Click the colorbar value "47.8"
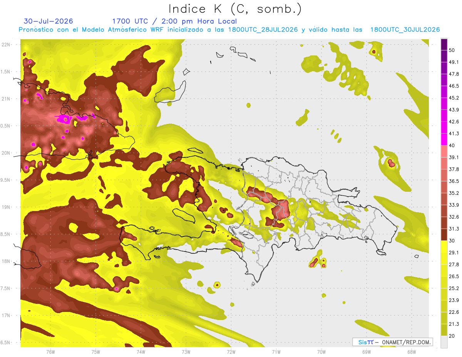 [x=454, y=74]
